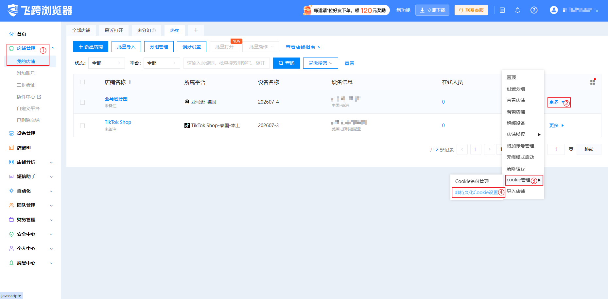The height and width of the screenshot is (299, 608).
Task: Click the 未分组 help question icon
Action: [154, 30]
